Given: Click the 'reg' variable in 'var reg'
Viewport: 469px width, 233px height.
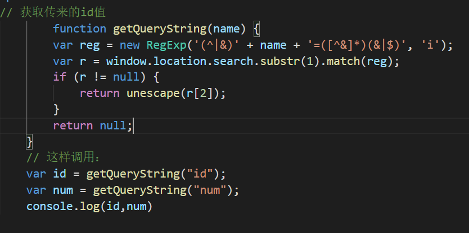Looking at the screenshot, I should (89, 45).
